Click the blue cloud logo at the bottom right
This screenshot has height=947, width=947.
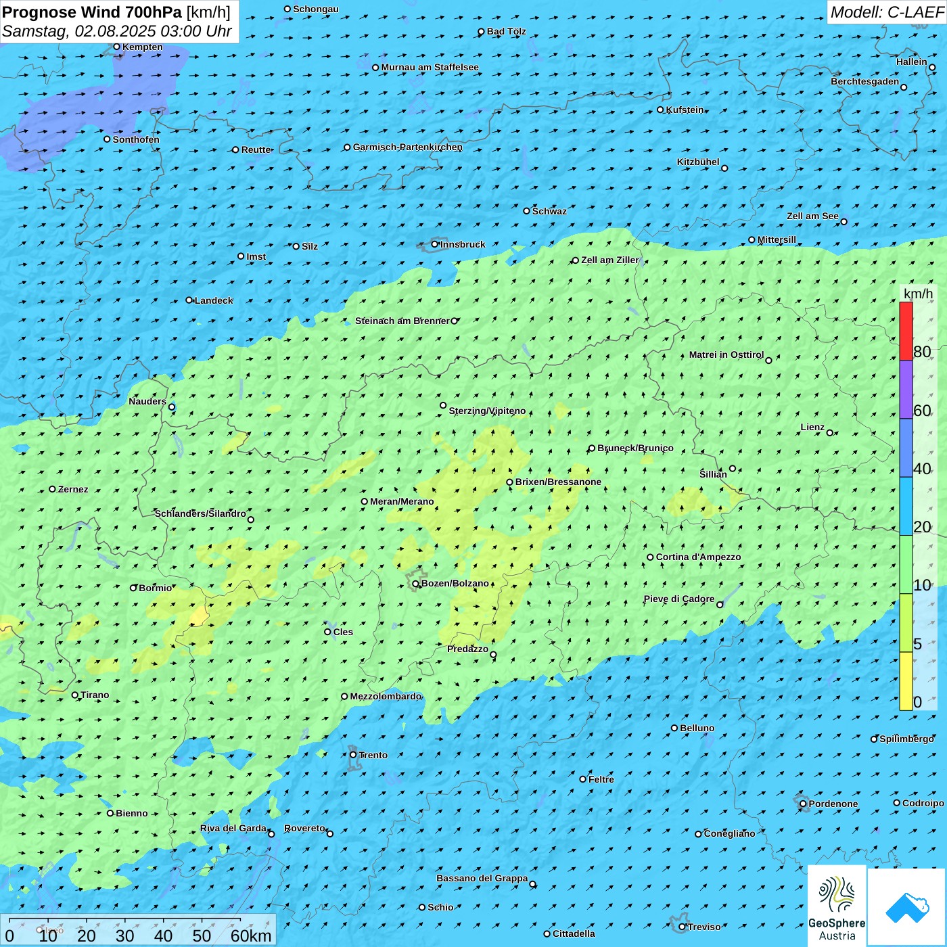906,906
